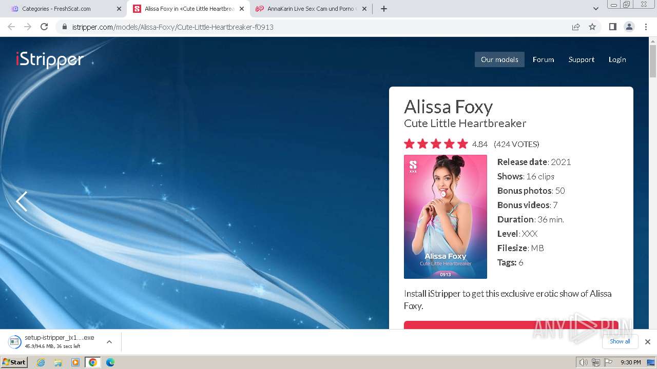Screen dimensions: 657x369
Task: Open Microsoft Edge from taskbar
Action: pyautogui.click(x=110, y=362)
